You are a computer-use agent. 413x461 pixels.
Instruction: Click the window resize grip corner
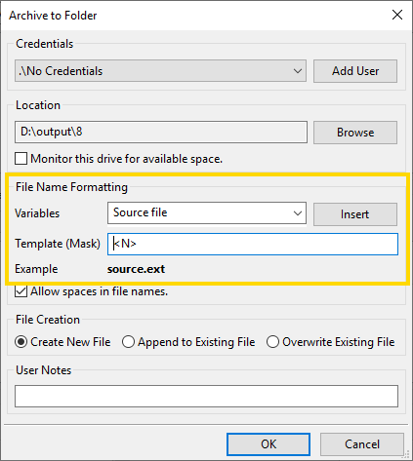click(406, 454)
